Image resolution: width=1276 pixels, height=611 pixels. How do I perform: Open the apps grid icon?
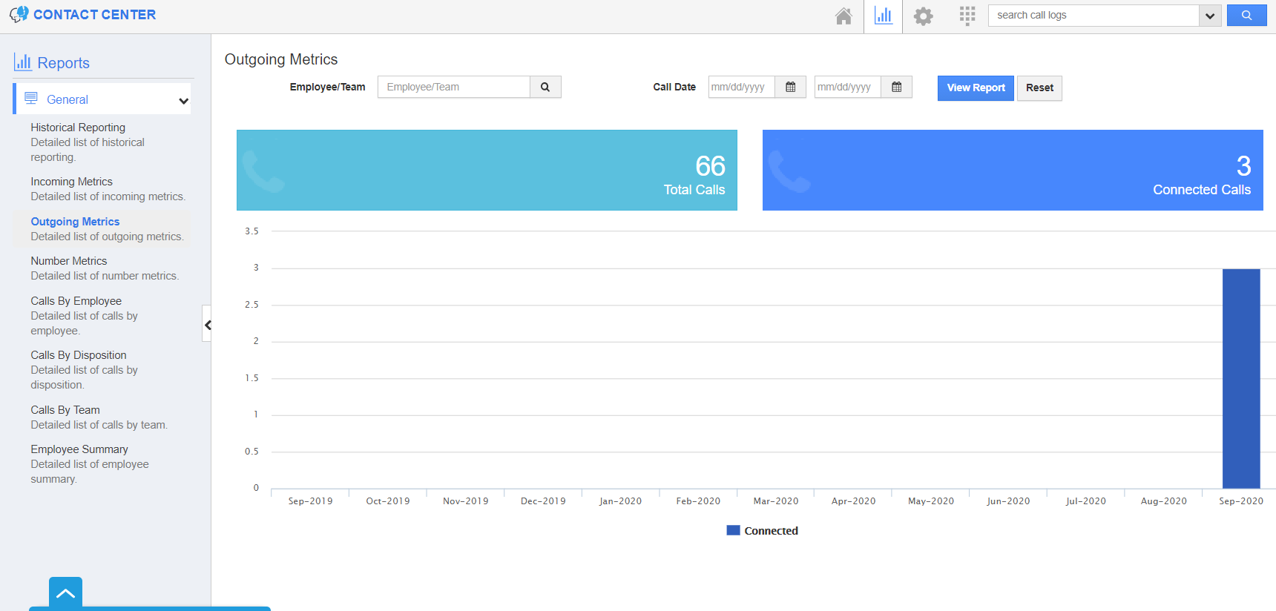click(967, 16)
